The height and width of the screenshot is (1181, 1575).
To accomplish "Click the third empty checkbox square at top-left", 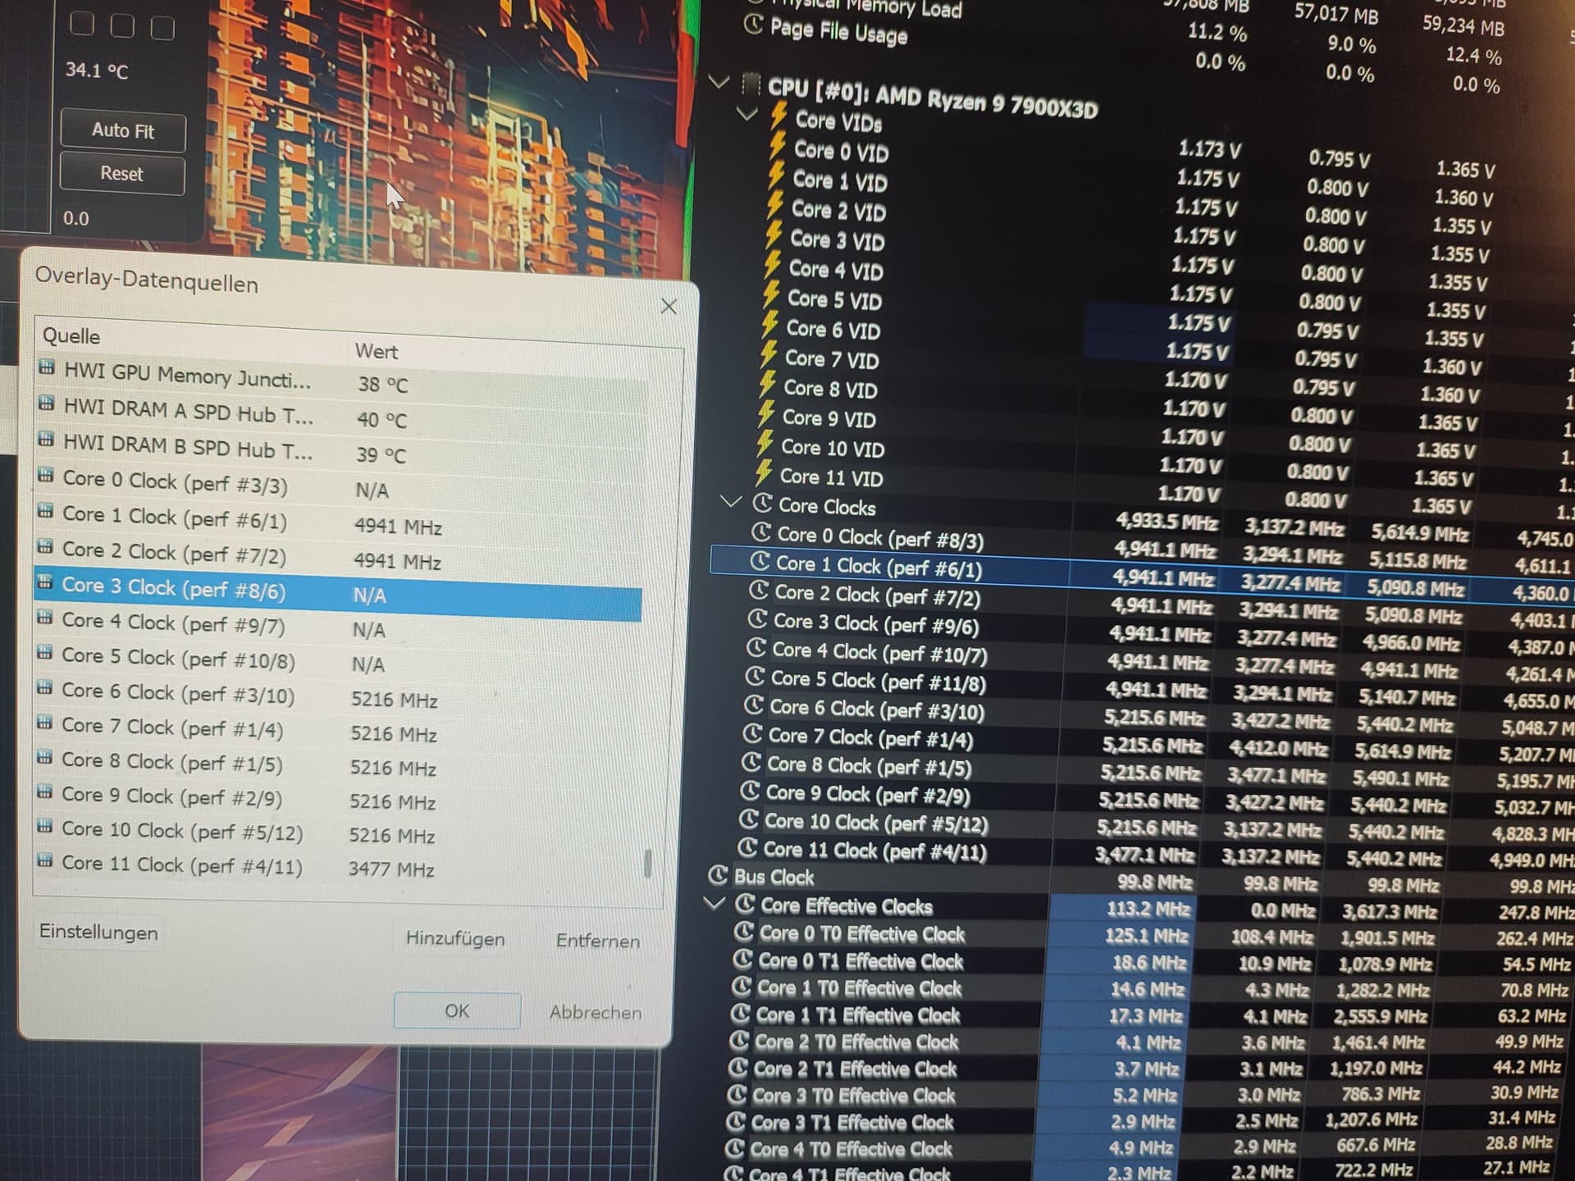I will pos(162,29).
